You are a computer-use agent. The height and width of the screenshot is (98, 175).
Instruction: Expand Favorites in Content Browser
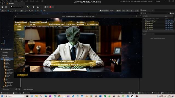[2, 52]
